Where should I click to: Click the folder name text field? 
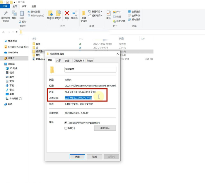(90, 70)
